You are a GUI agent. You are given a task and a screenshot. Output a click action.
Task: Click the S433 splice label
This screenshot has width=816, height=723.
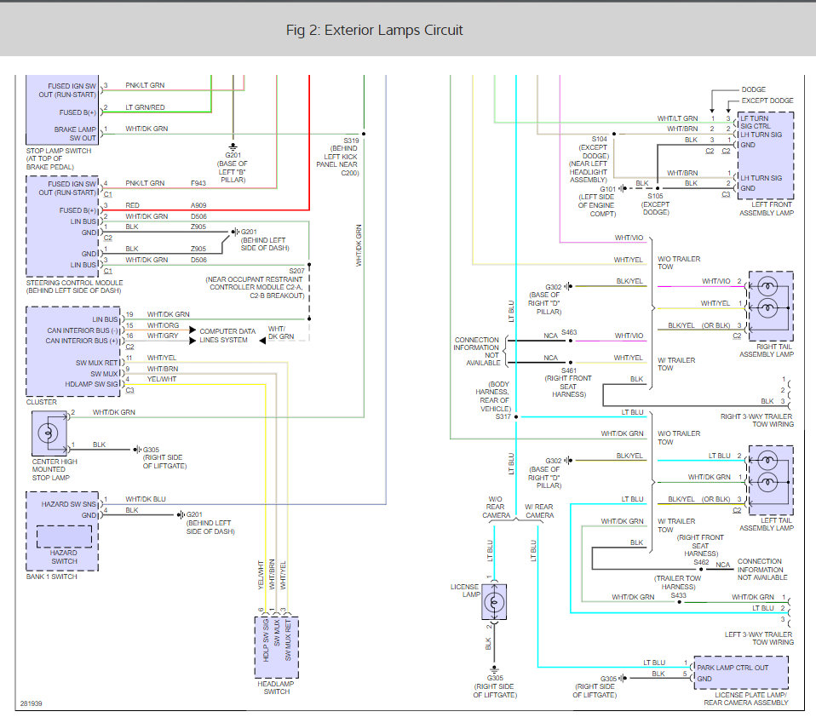(679, 595)
